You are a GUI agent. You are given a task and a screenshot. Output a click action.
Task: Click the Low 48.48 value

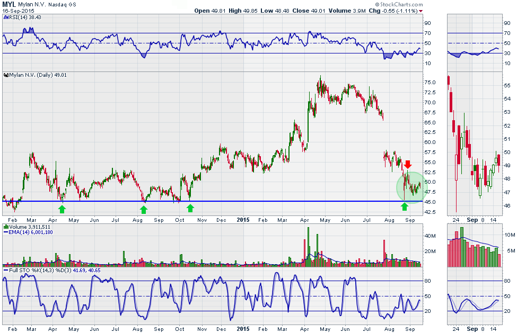point(275,11)
